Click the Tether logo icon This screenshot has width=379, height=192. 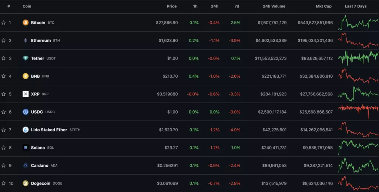[x=26, y=58]
